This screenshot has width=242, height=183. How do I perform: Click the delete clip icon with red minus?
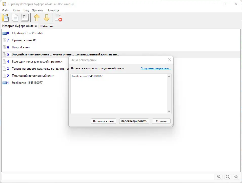point(58,17)
